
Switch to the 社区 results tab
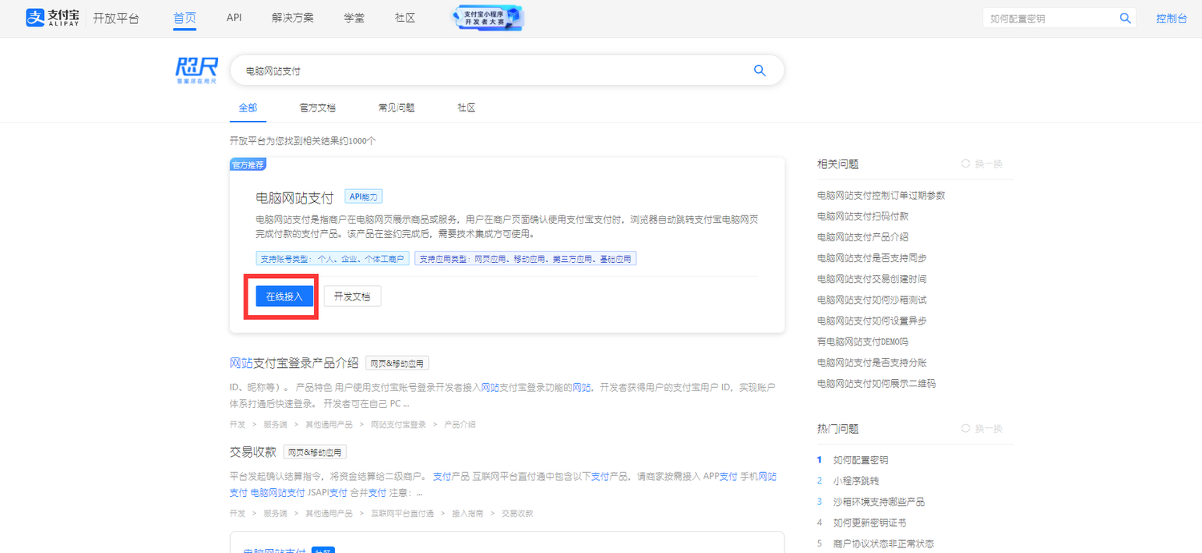tap(466, 107)
